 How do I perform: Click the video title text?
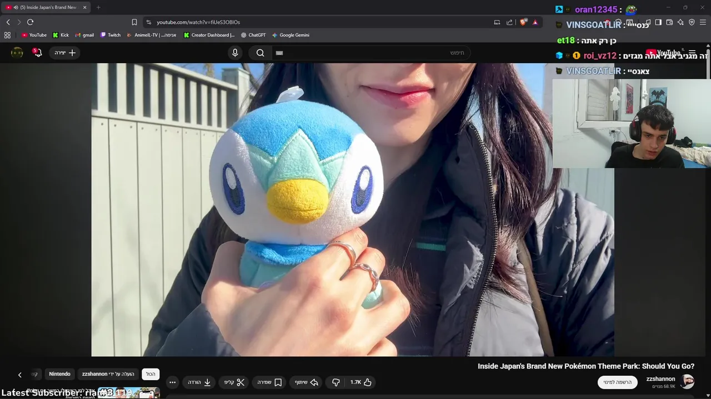point(586,366)
